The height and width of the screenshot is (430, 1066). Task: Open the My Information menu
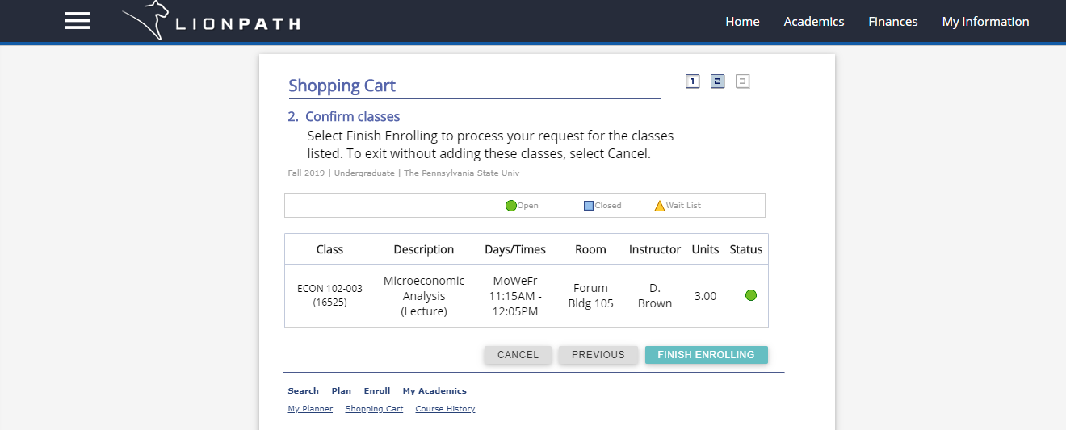985,22
